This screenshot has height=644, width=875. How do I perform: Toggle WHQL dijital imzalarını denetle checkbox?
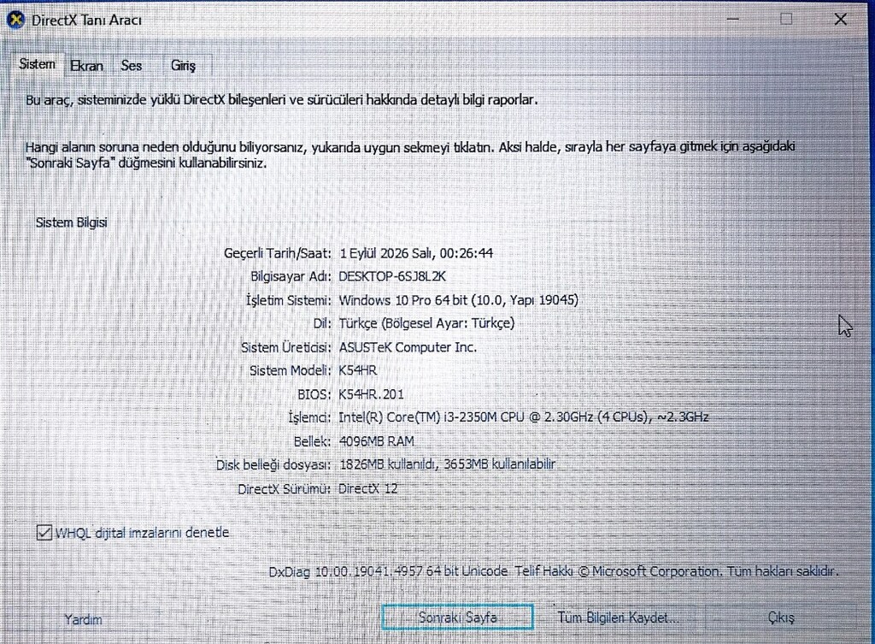44,532
